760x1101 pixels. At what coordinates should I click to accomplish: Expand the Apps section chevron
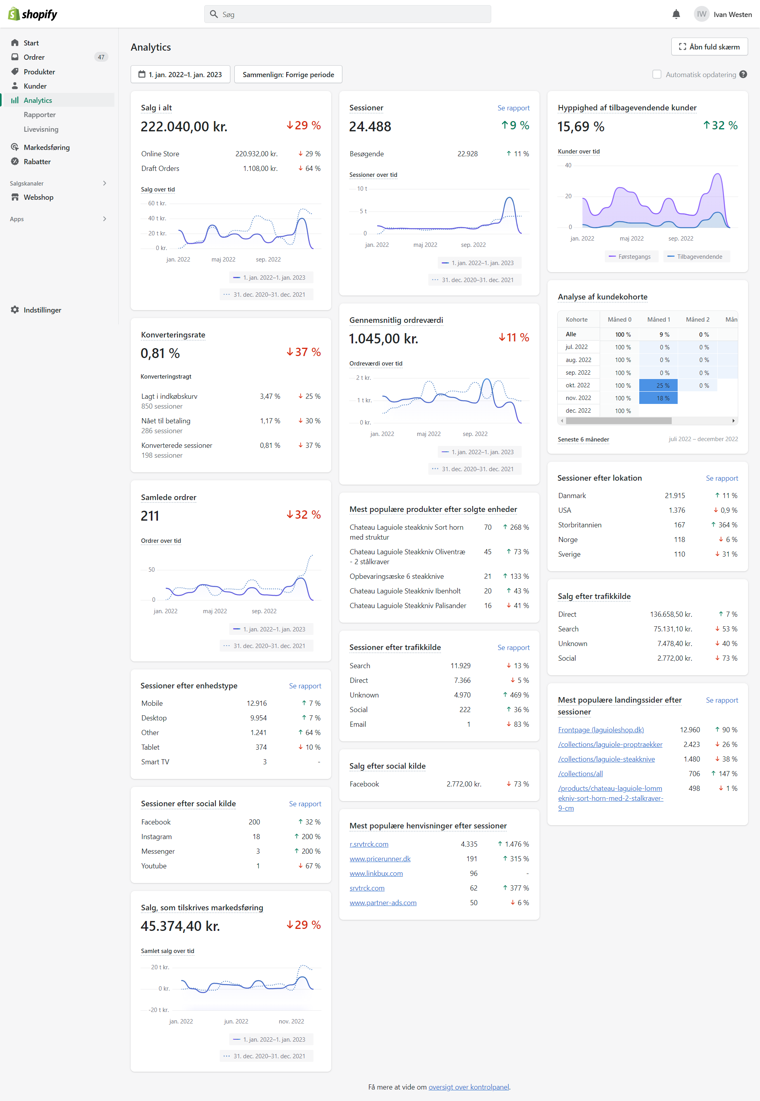click(105, 219)
